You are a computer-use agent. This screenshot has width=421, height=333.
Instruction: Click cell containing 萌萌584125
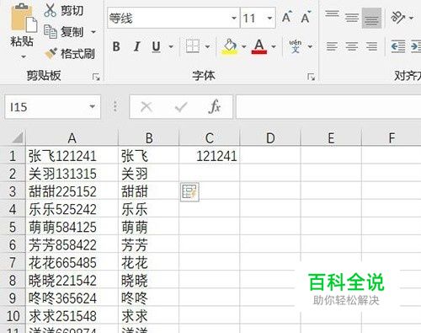pyautogui.click(x=72, y=227)
